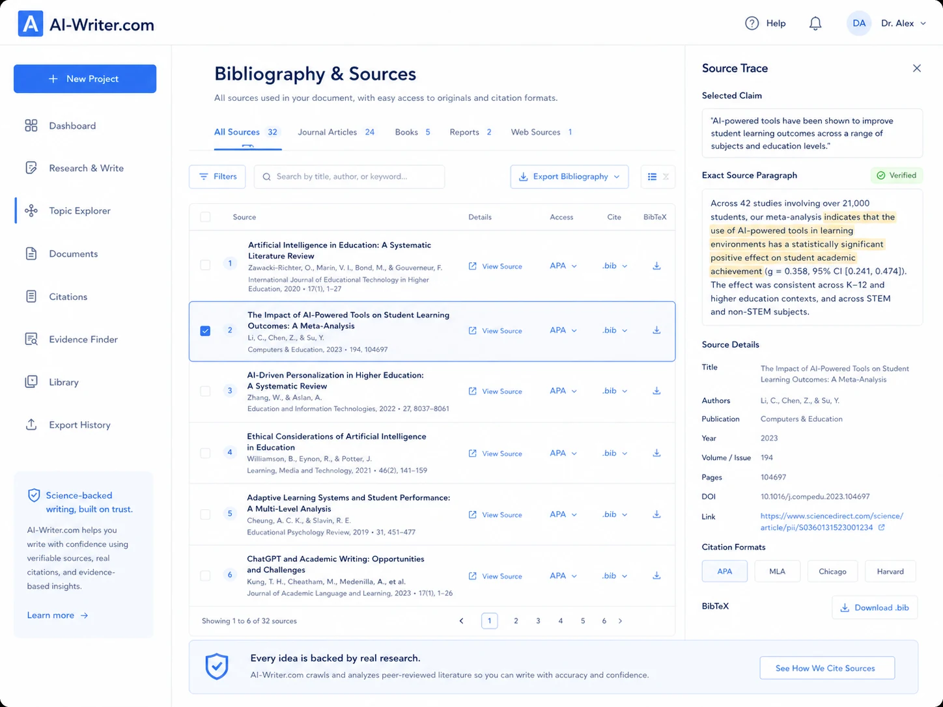The height and width of the screenshot is (707, 943).
Task: Open Filters button
Action: coord(217,176)
